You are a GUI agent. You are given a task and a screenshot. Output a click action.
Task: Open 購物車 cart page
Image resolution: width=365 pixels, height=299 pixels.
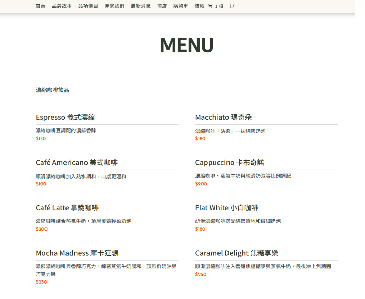(181, 6)
